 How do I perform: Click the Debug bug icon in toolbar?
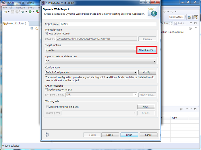(23, 12)
